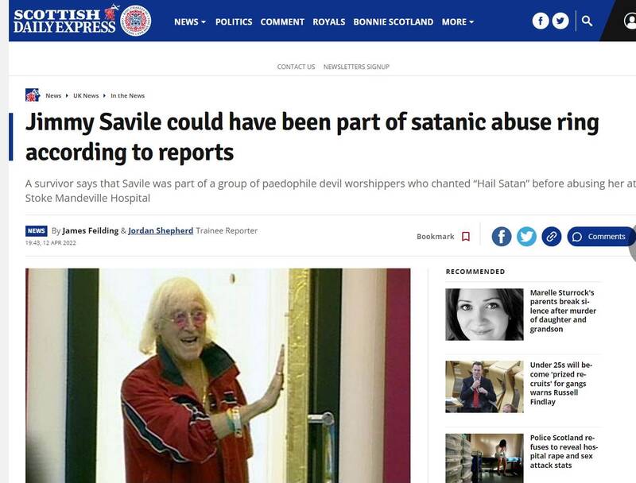Open the Politics section
Viewport: 636px width, 483px height.
[234, 22]
